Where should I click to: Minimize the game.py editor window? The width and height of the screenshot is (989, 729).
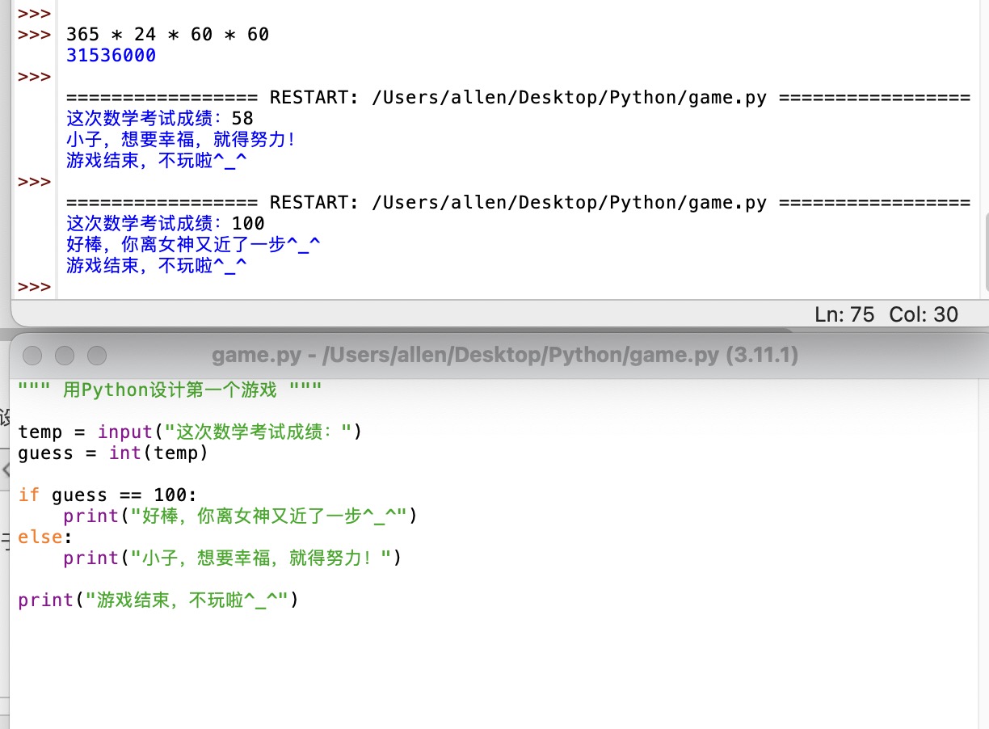click(x=65, y=355)
